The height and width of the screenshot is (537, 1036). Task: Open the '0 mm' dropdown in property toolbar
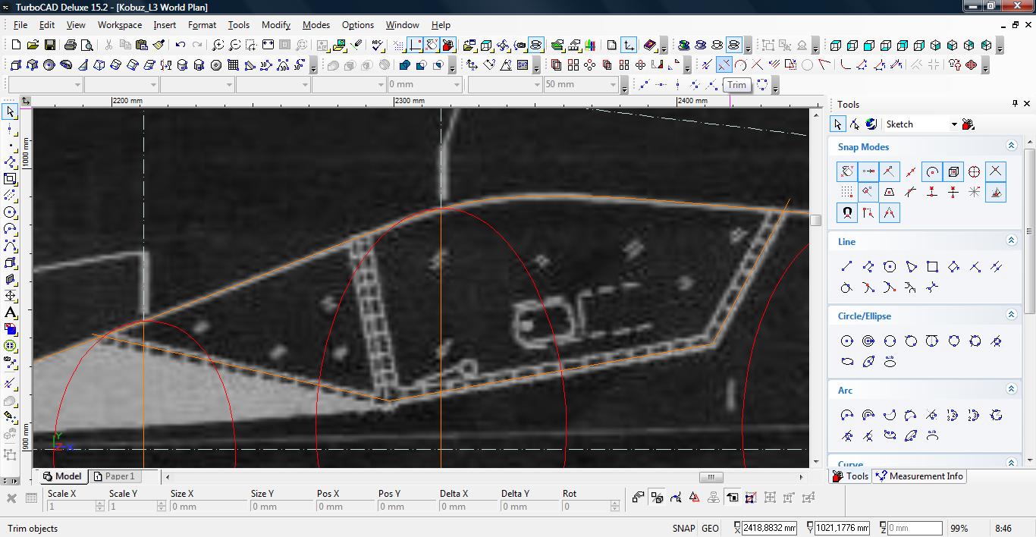[x=457, y=85]
